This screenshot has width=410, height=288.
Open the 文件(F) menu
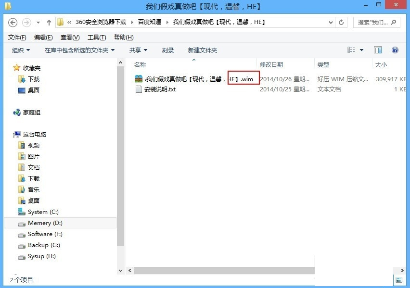[x=17, y=38]
